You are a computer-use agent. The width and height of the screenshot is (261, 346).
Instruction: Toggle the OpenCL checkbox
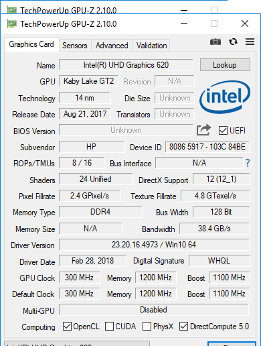click(67, 327)
